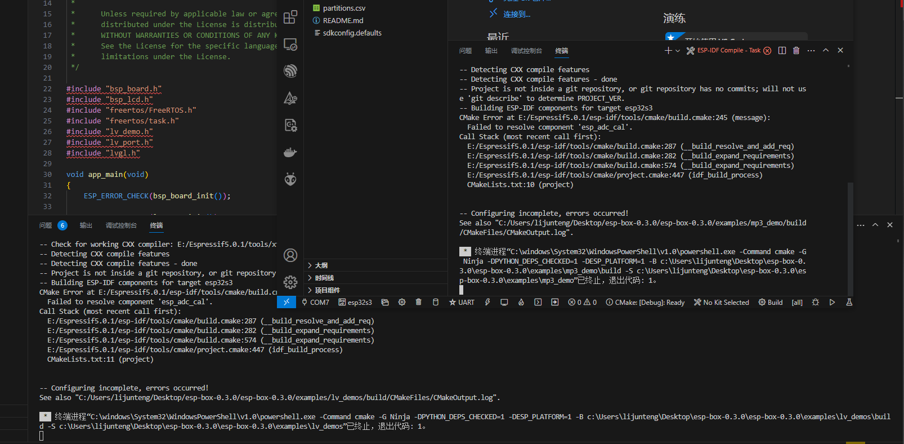Click the execute custom task icon

coord(555,303)
